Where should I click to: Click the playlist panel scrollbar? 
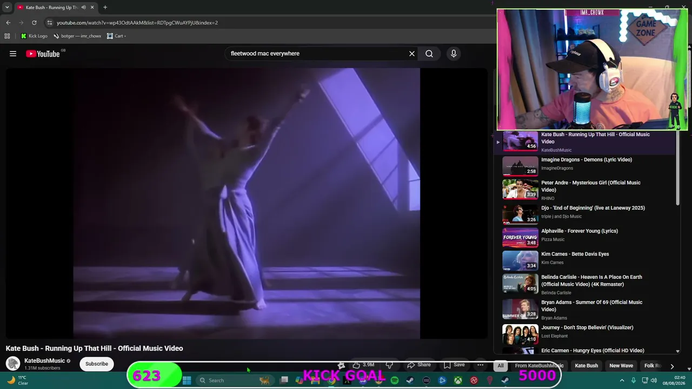click(678, 167)
